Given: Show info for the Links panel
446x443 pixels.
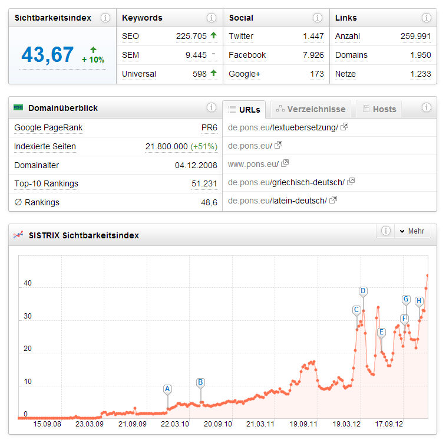Looking at the screenshot, I should (426, 18).
